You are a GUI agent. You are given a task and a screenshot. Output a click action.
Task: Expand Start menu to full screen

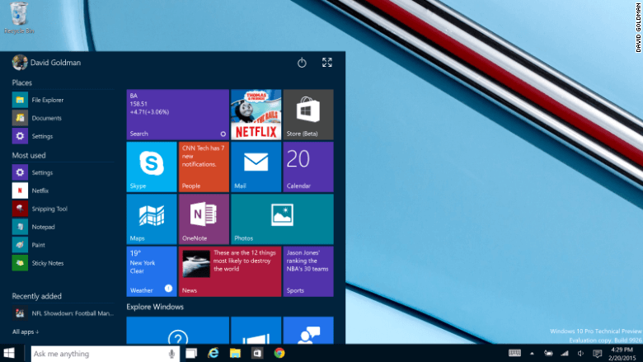coord(326,63)
